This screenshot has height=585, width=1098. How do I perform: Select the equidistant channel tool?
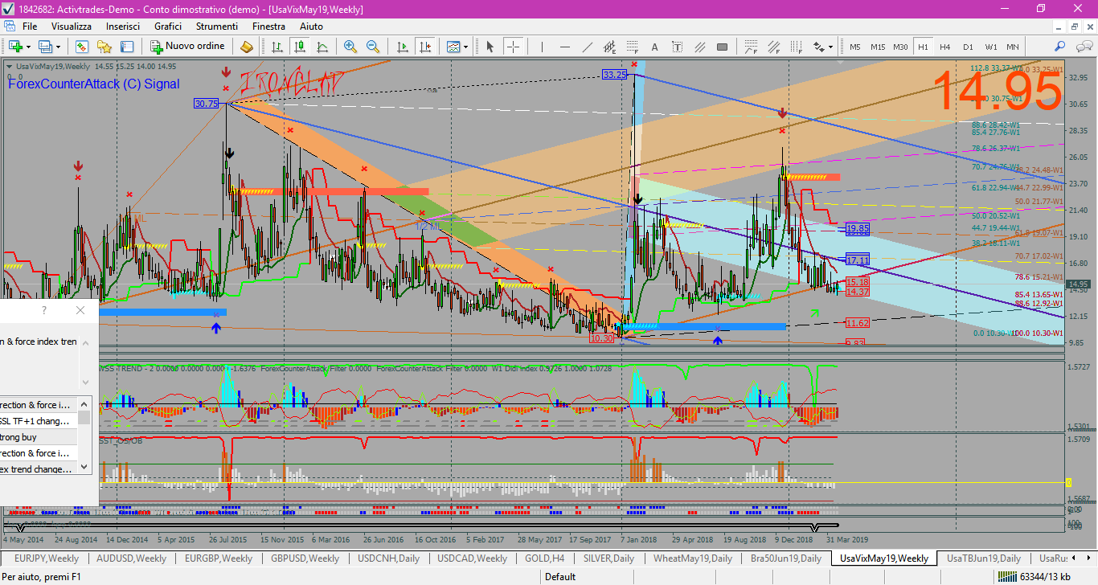[609, 47]
